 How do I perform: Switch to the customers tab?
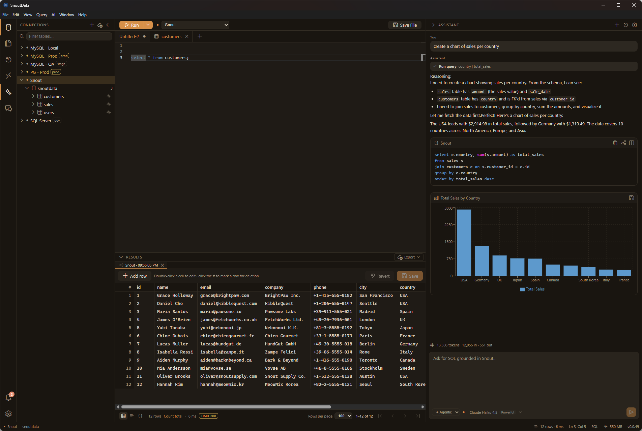point(171,36)
